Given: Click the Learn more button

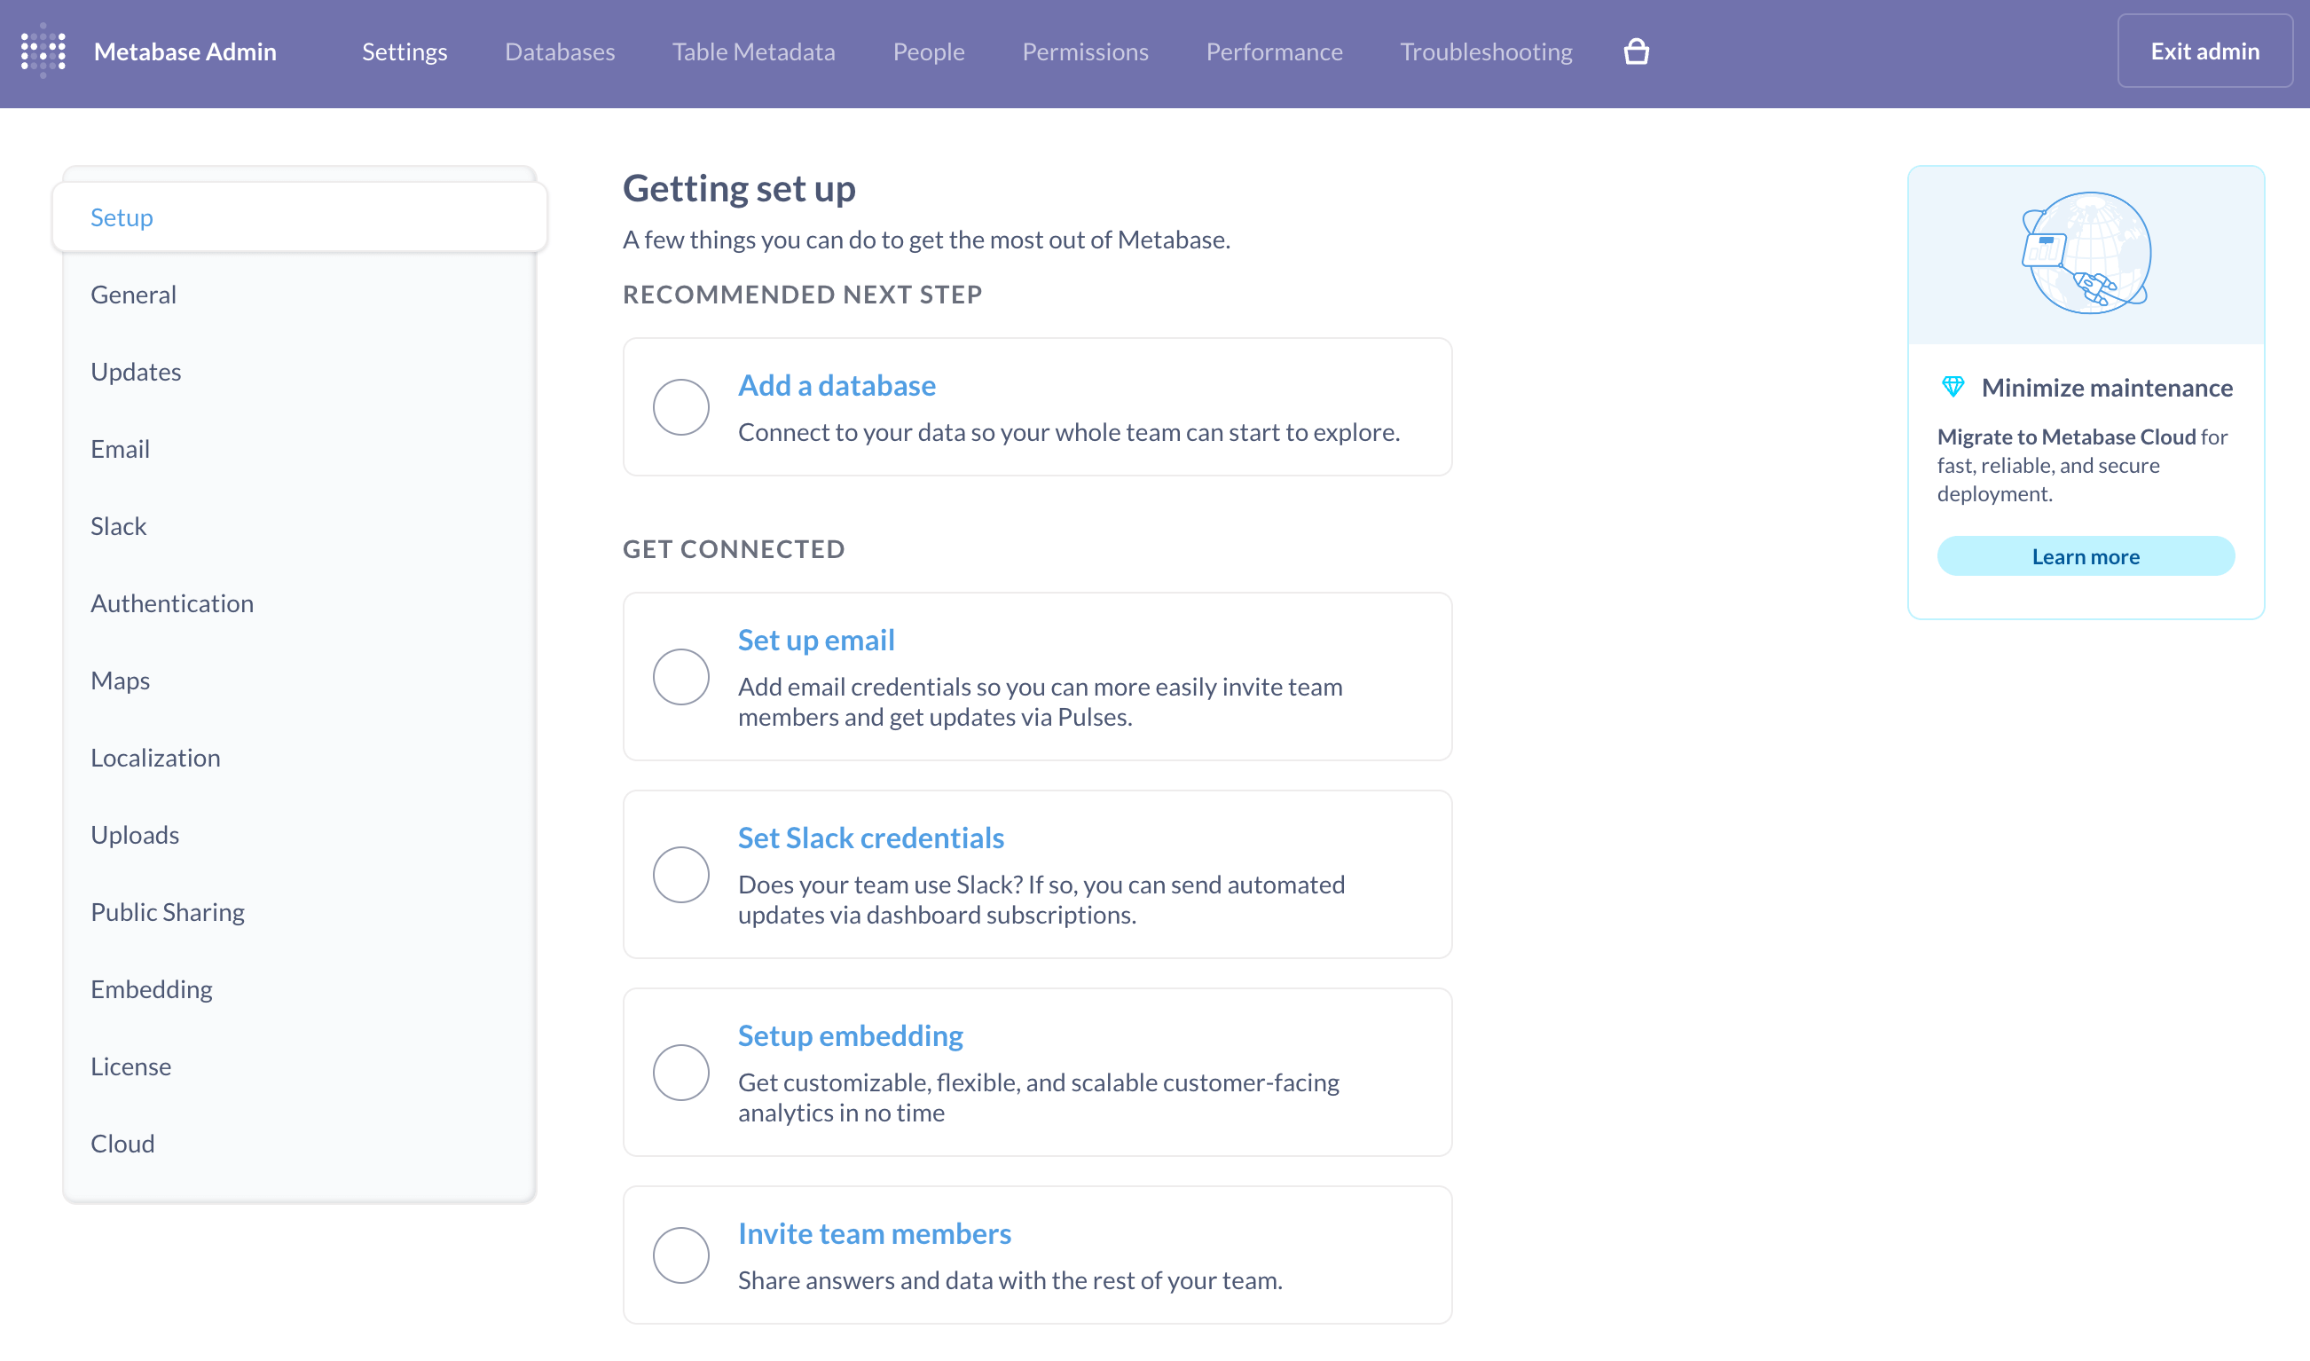Looking at the screenshot, I should [x=2086, y=556].
